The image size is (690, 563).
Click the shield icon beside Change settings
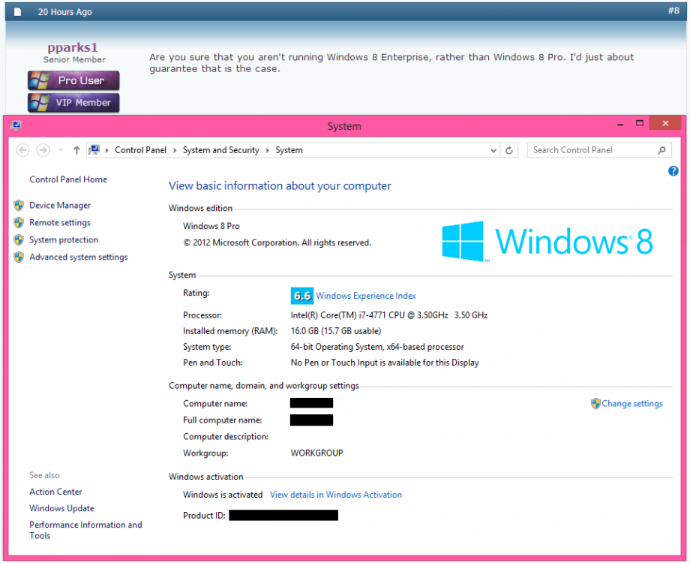click(595, 404)
